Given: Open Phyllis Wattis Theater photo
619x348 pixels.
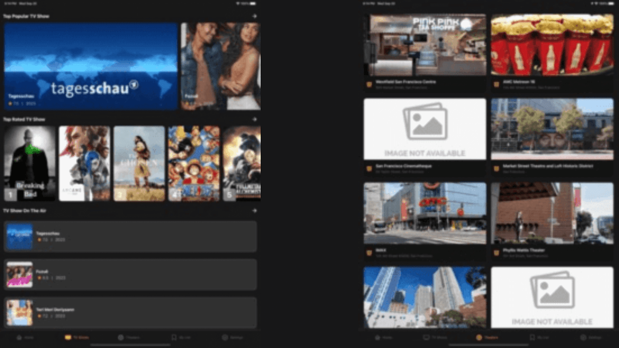Looking at the screenshot, I should (x=552, y=213).
